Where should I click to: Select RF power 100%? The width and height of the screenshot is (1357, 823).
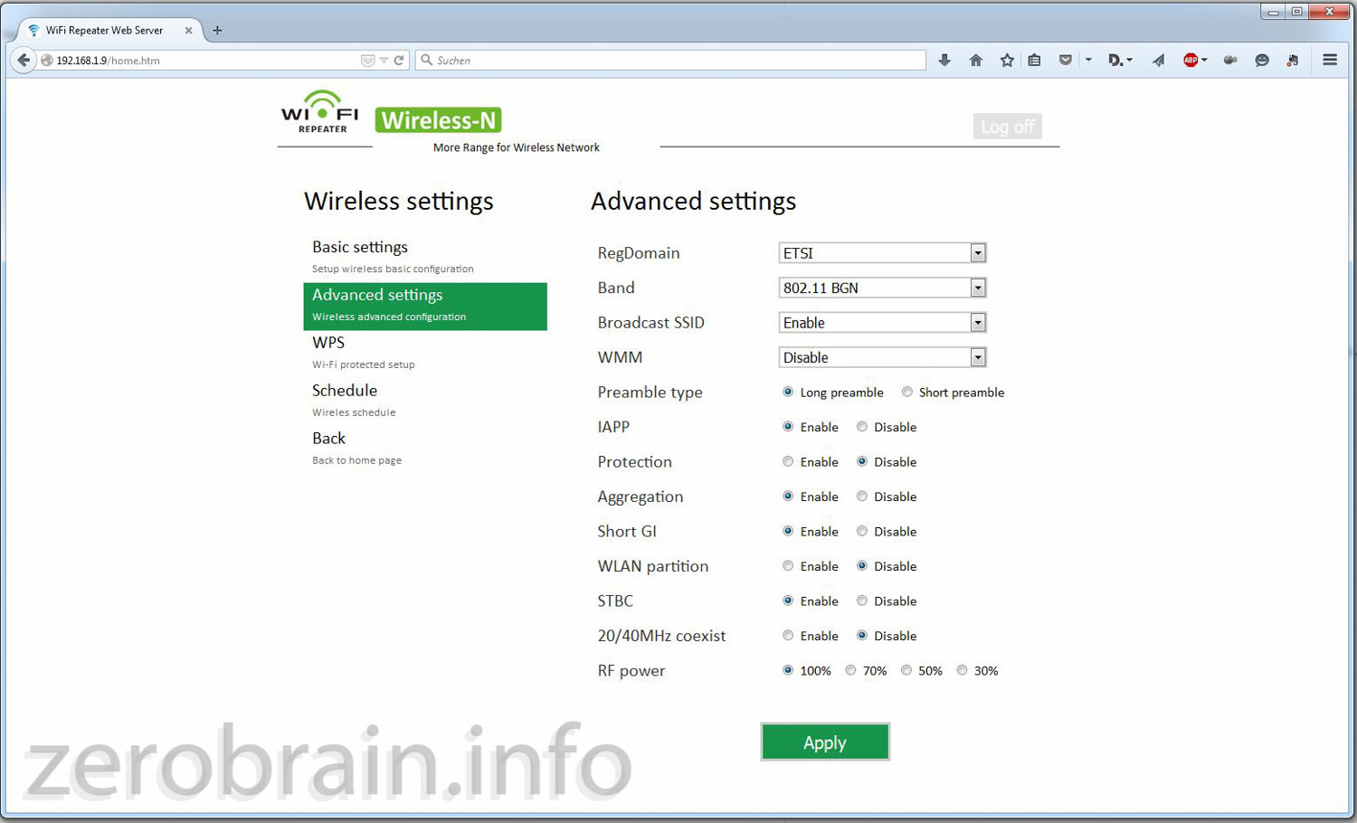[x=788, y=670]
